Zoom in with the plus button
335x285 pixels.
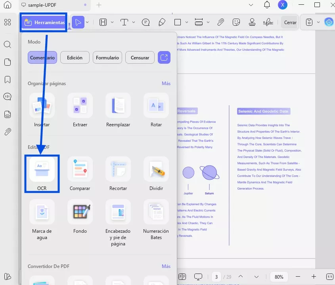pyautogui.click(x=314, y=277)
